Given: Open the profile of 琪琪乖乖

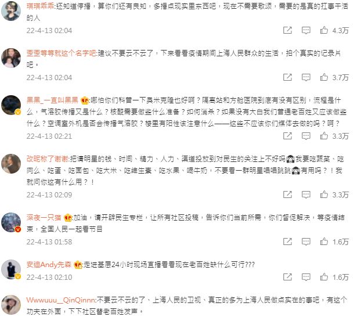Looking at the screenshot, I should coord(40,6).
